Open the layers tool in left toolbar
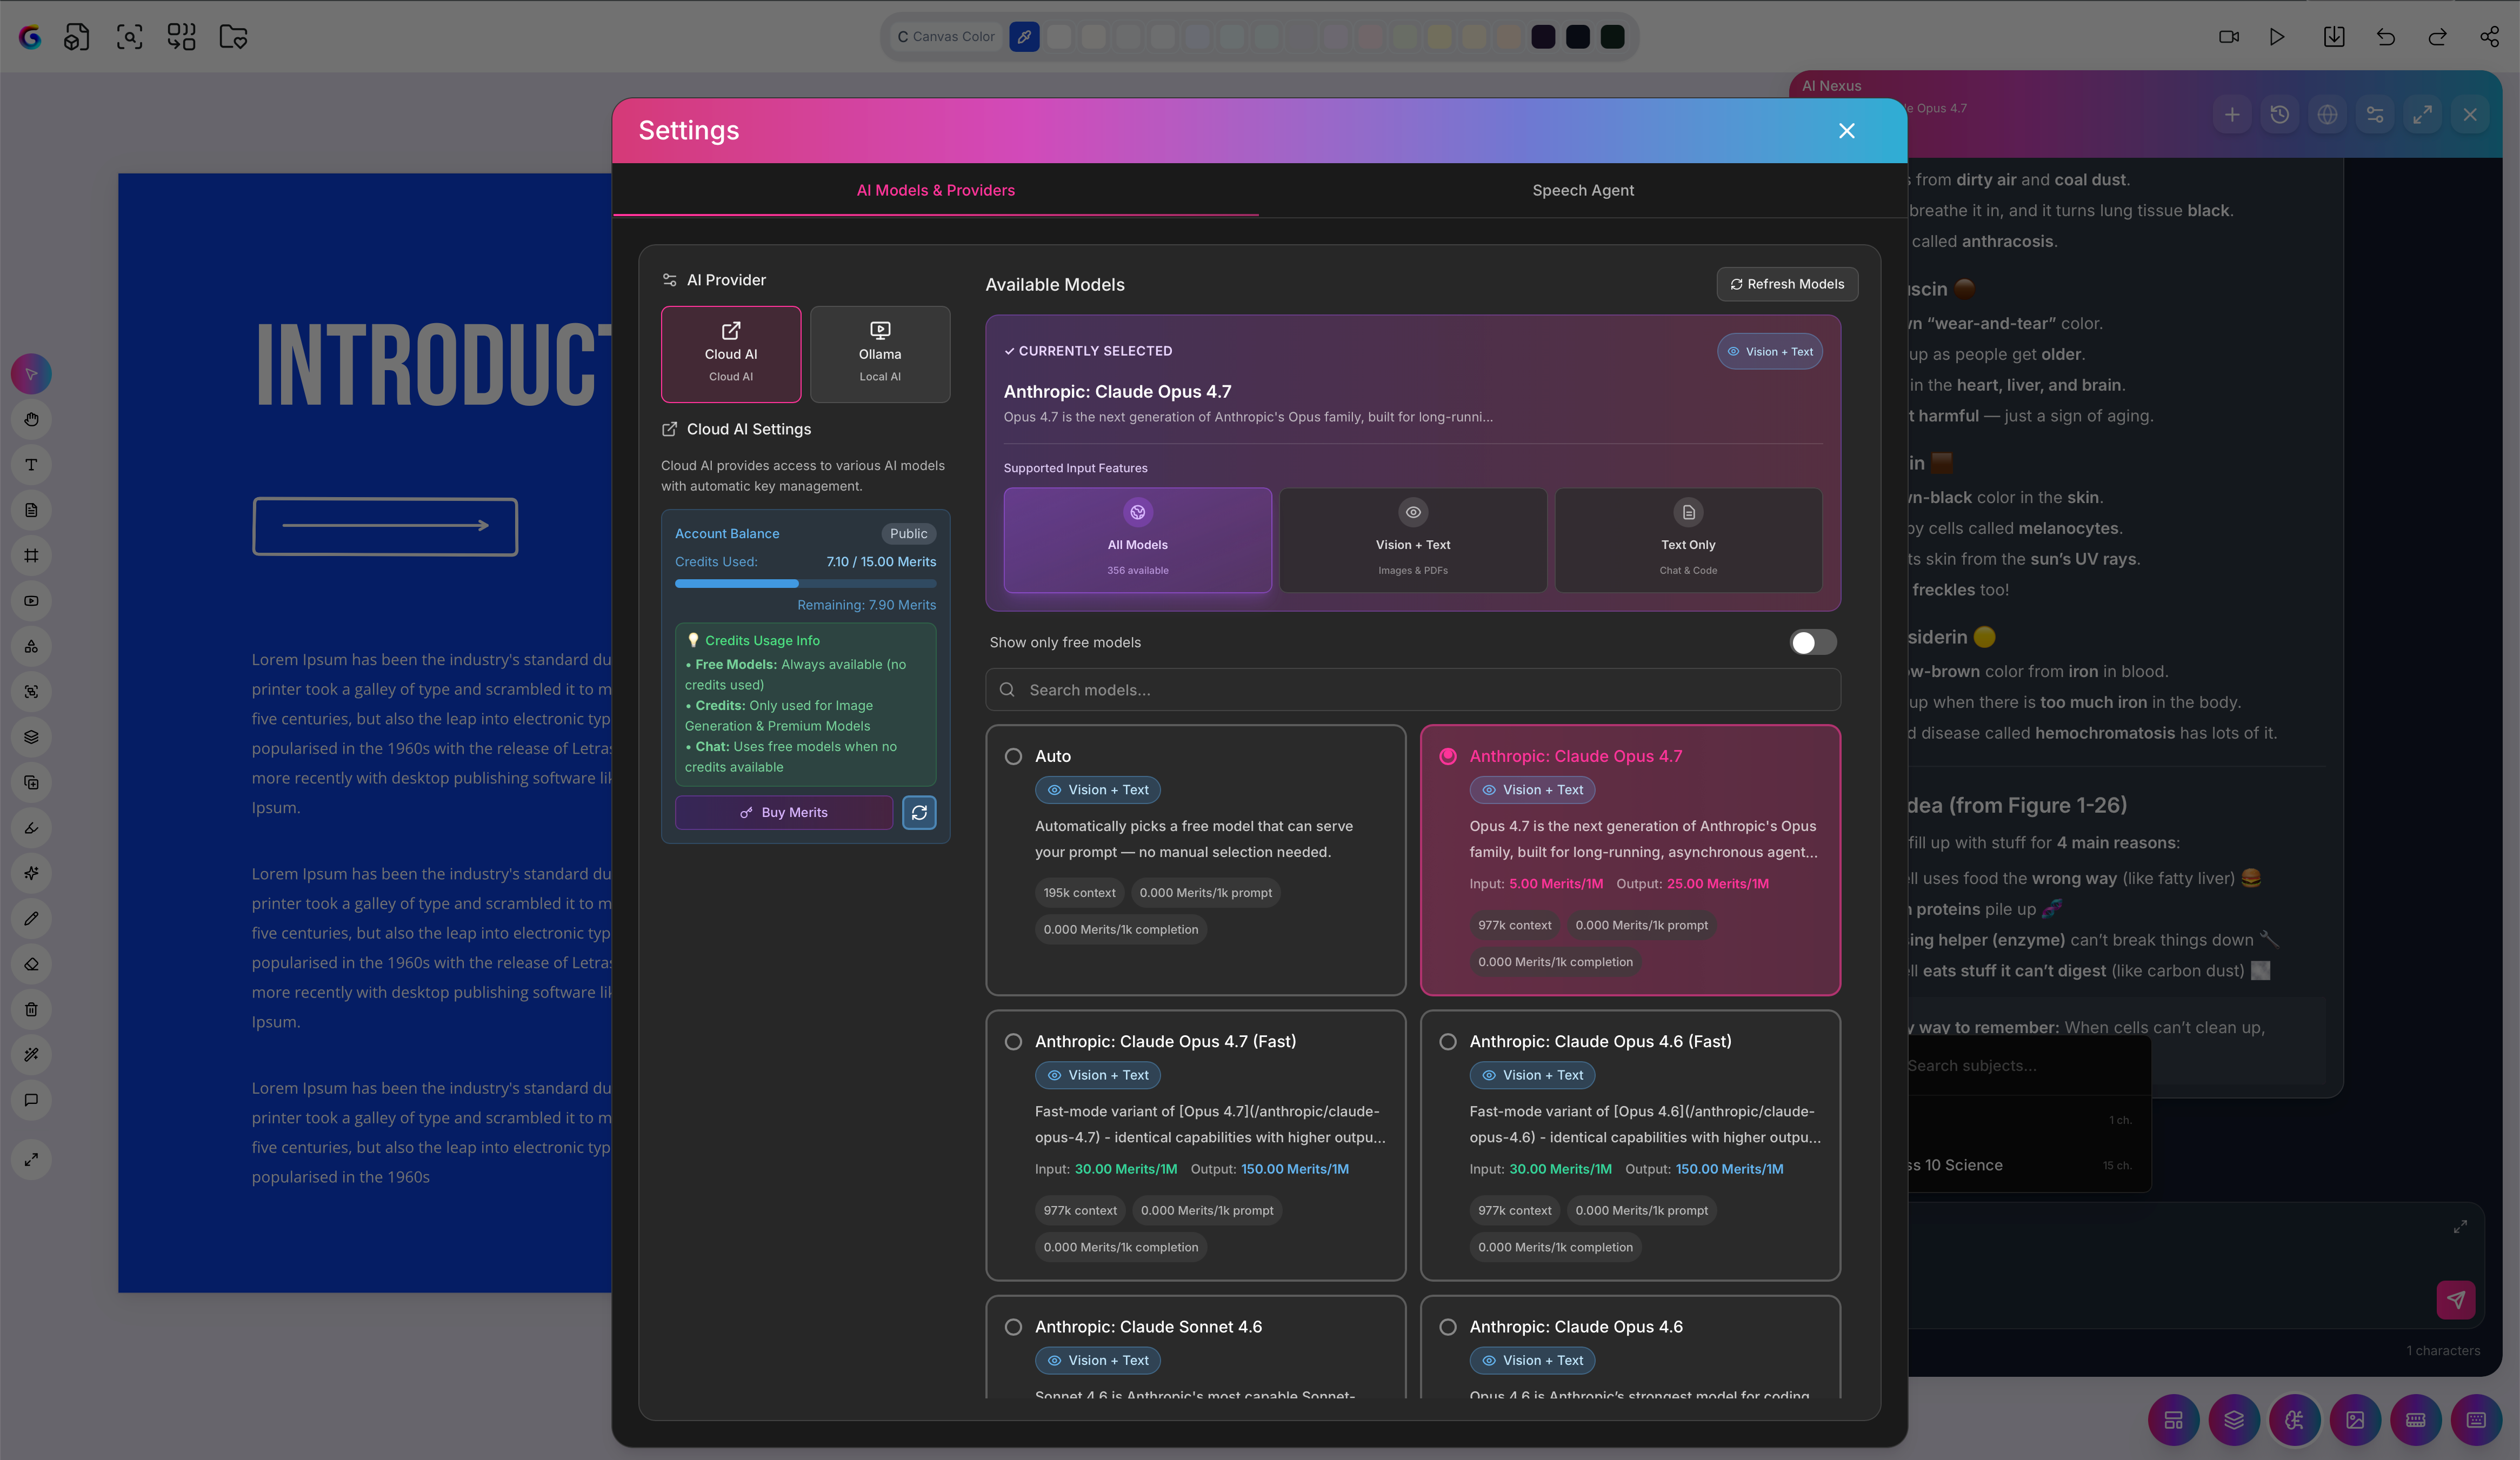2520x1460 pixels. [31, 738]
